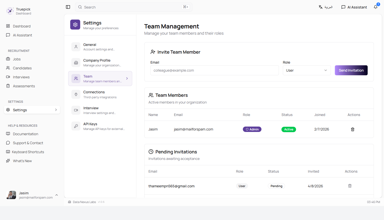The image size is (384, 220).
Task: Click the API Keys key icon
Action: (76, 126)
